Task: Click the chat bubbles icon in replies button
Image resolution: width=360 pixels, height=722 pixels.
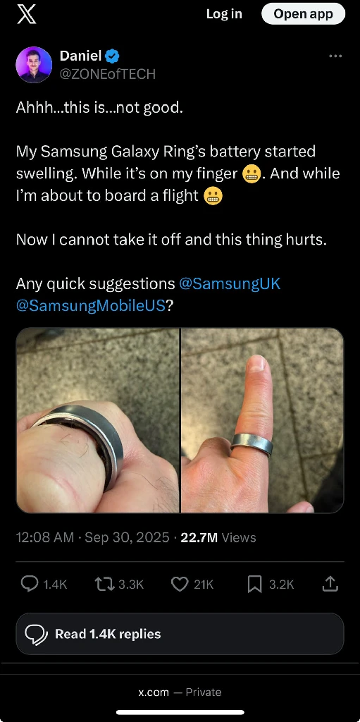Action: (37, 635)
